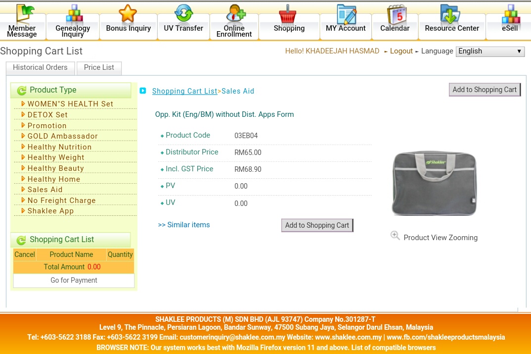The image size is (531, 354).
Task: Click the product title Opp. Kit text
Action: [x=224, y=114]
